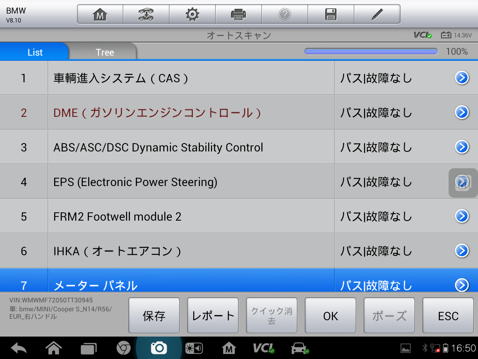Viewport: 478px width, 359px height.
Task: Open MaxiSys M icon in navigation bar
Action: (x=229, y=348)
